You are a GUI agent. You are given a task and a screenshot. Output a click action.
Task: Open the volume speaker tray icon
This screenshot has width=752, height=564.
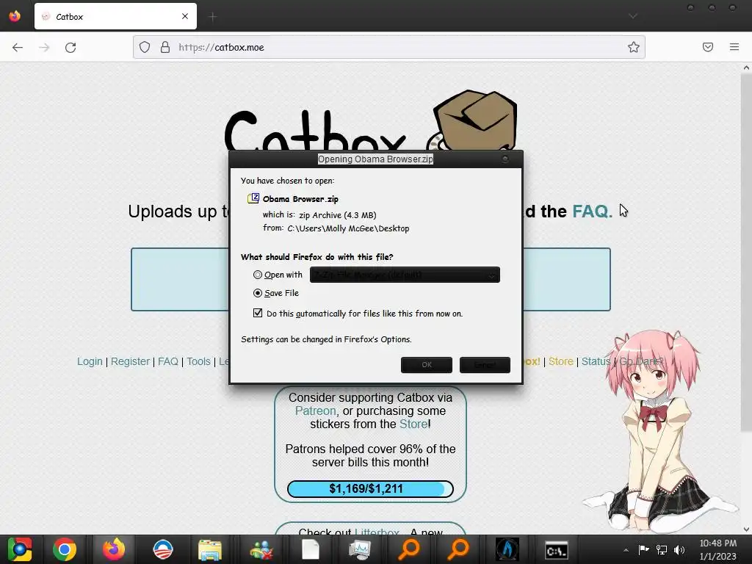coord(679,549)
